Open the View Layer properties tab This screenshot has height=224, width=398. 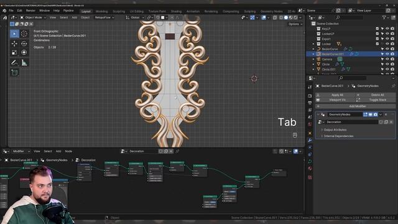pos(310,110)
